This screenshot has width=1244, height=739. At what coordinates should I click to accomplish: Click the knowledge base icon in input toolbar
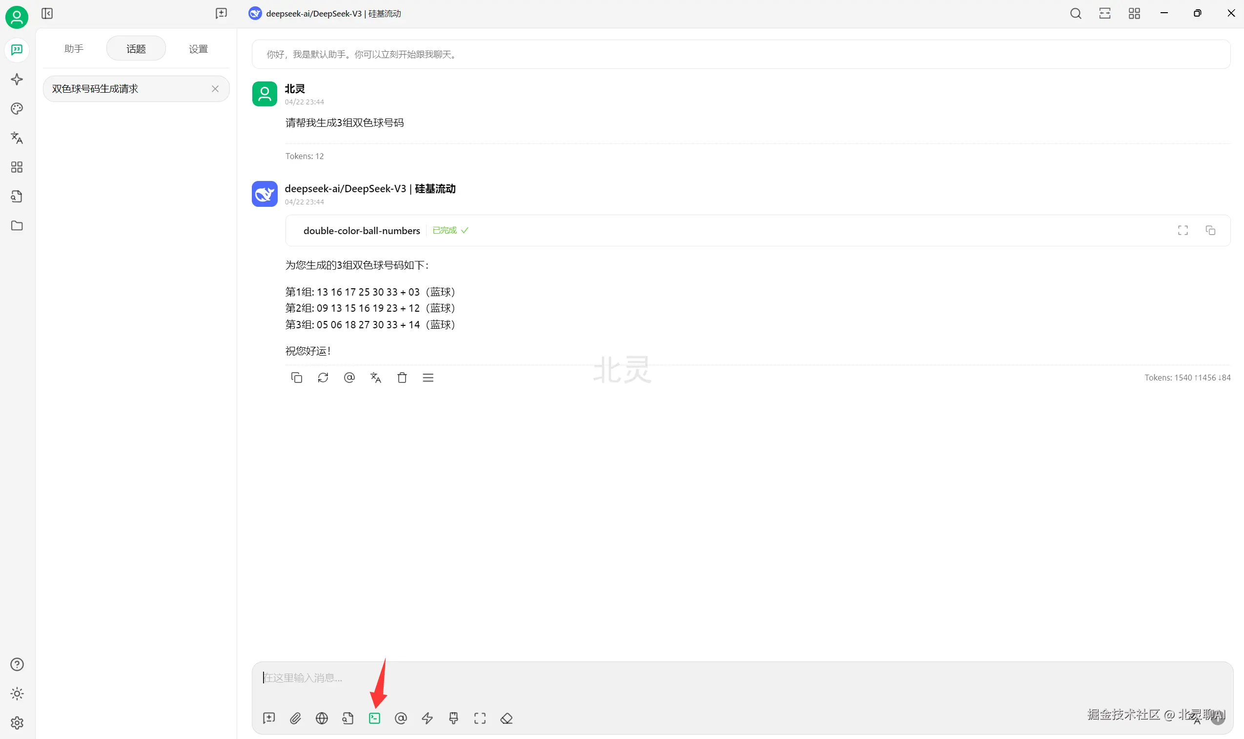(348, 718)
